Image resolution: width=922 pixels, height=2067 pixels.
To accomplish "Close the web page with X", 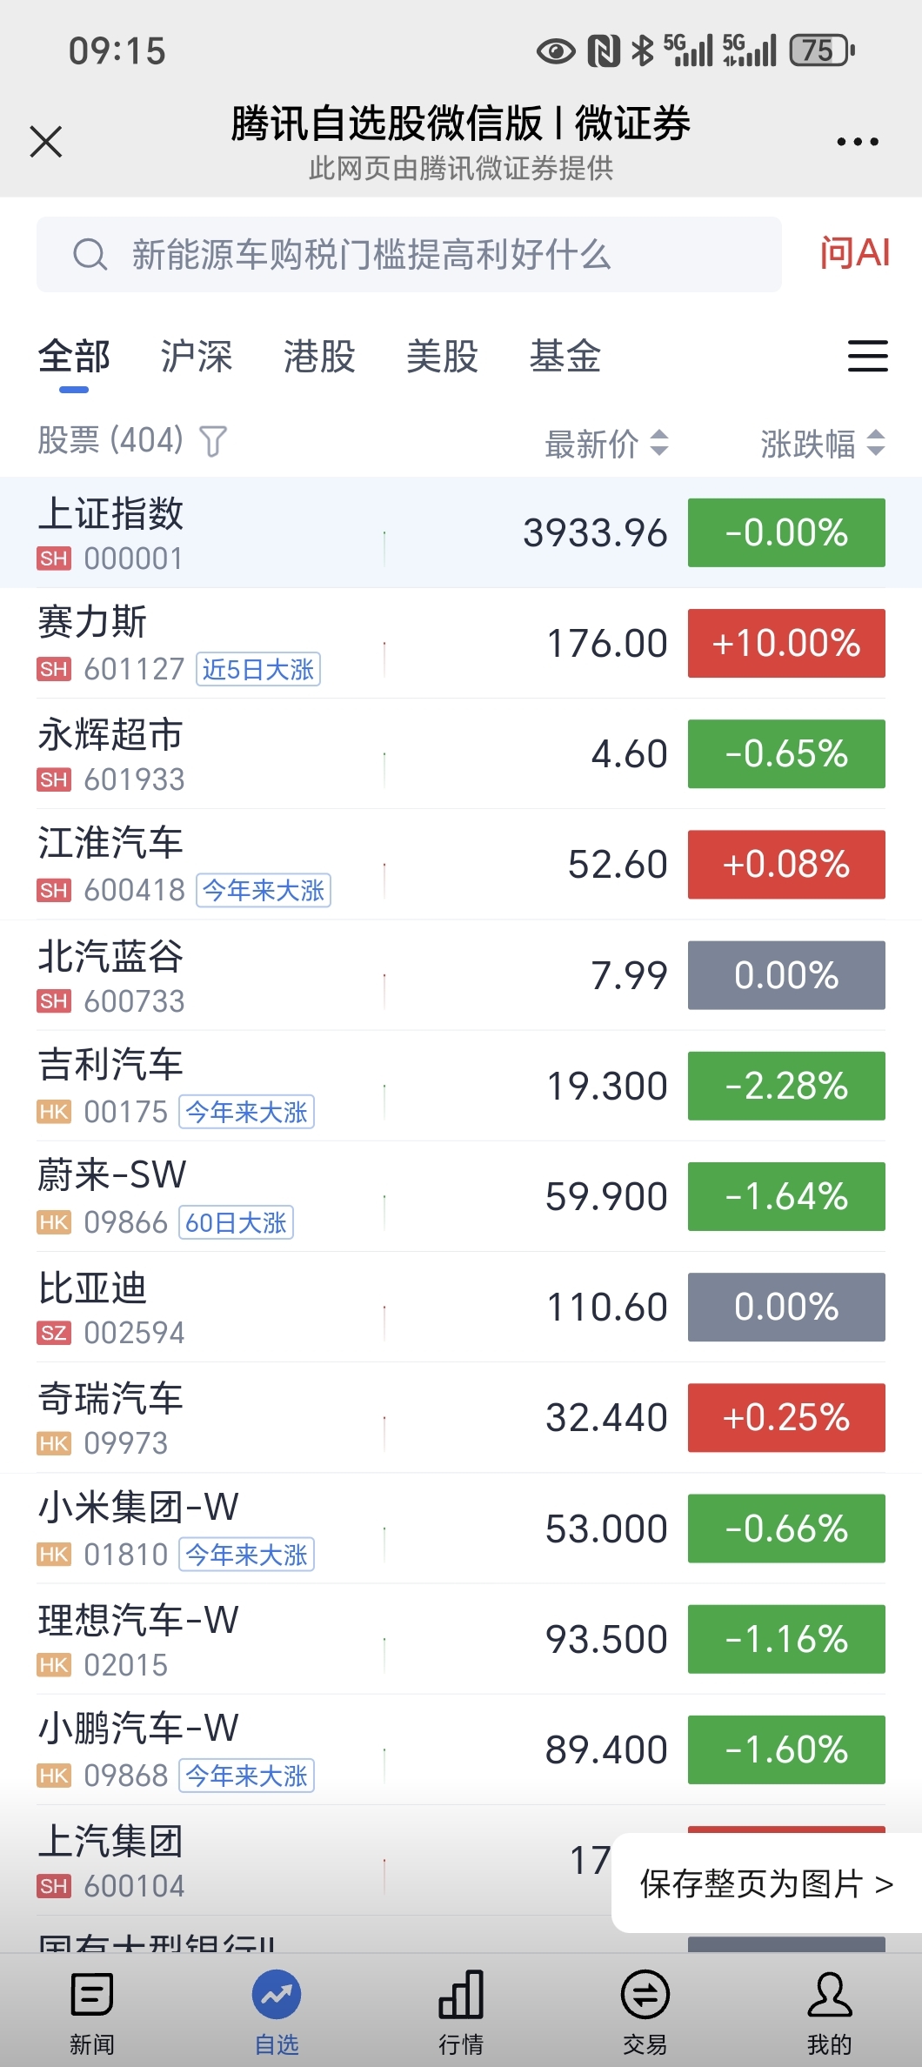I will pyautogui.click(x=46, y=141).
